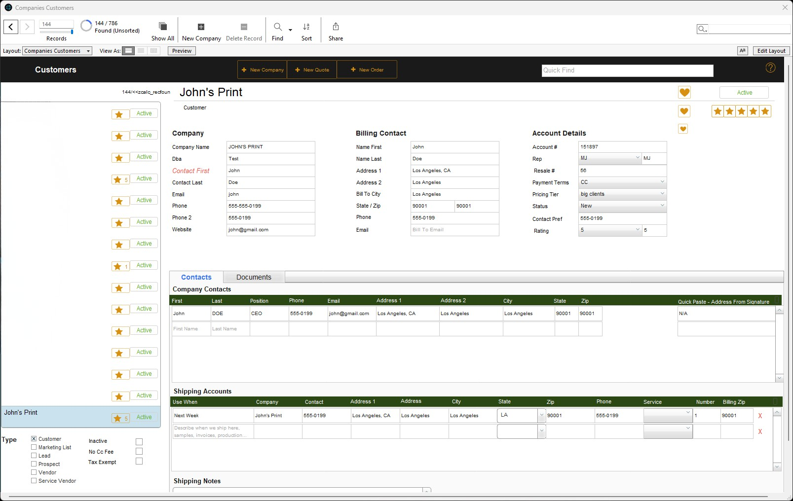
Task: Check the Lead type checkbox
Action: point(34,456)
